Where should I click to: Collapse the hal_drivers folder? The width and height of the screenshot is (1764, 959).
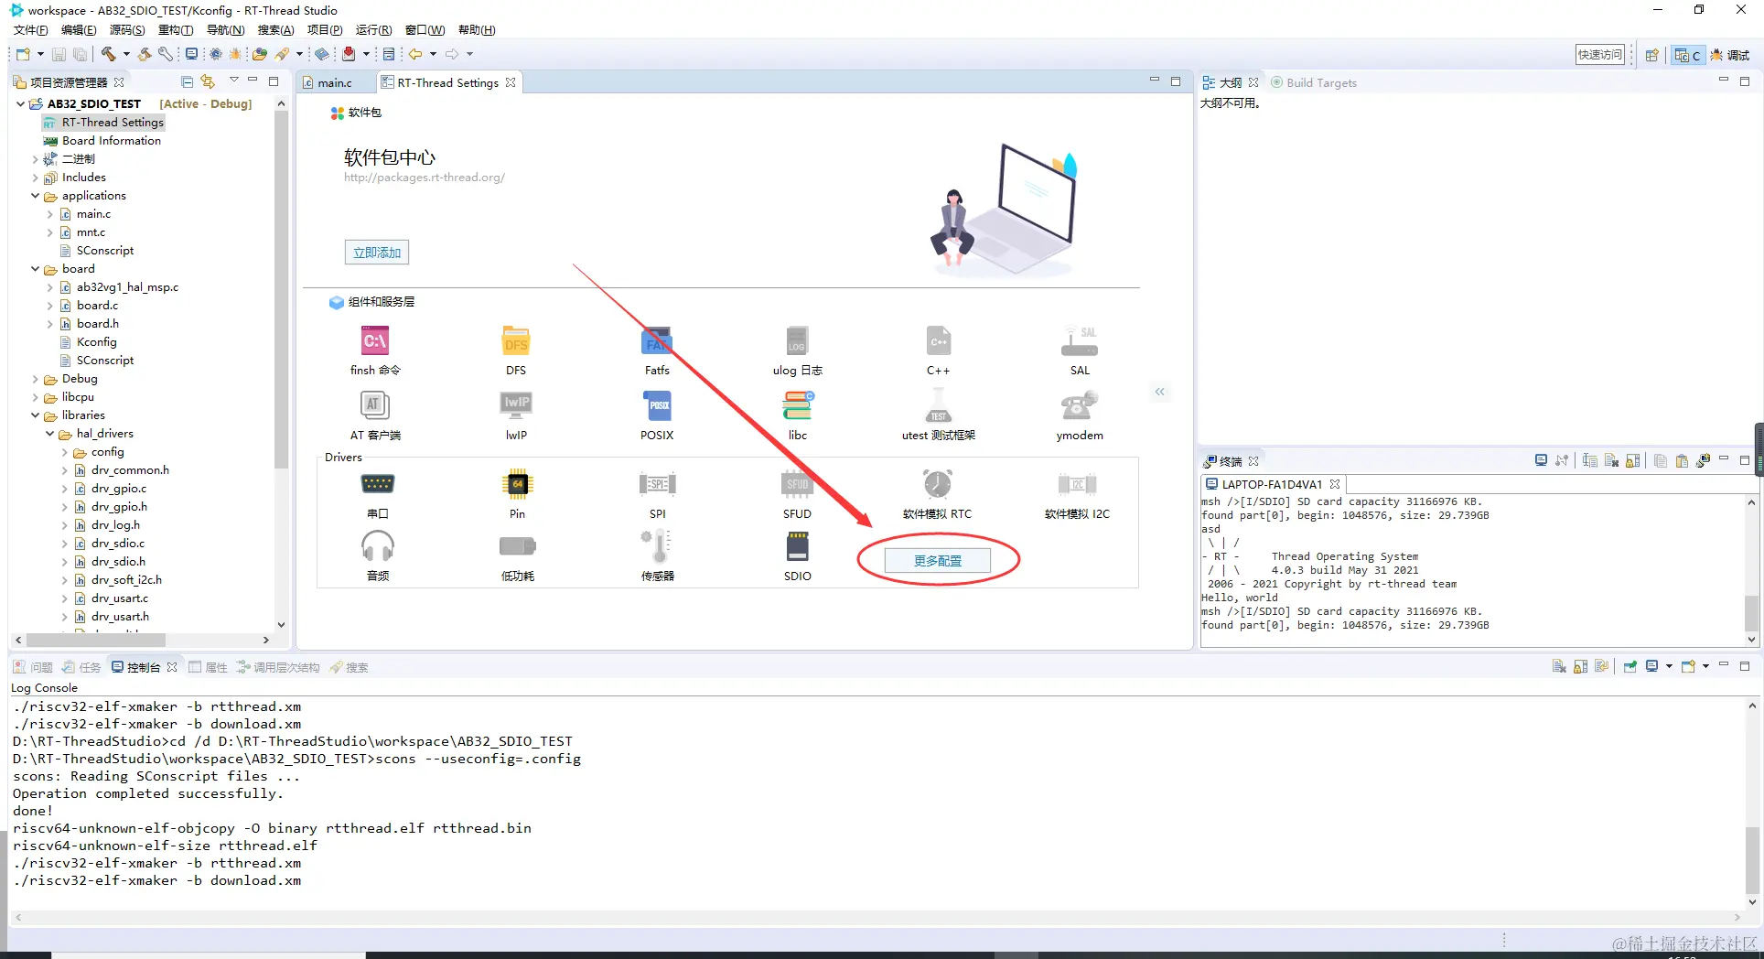click(x=50, y=433)
